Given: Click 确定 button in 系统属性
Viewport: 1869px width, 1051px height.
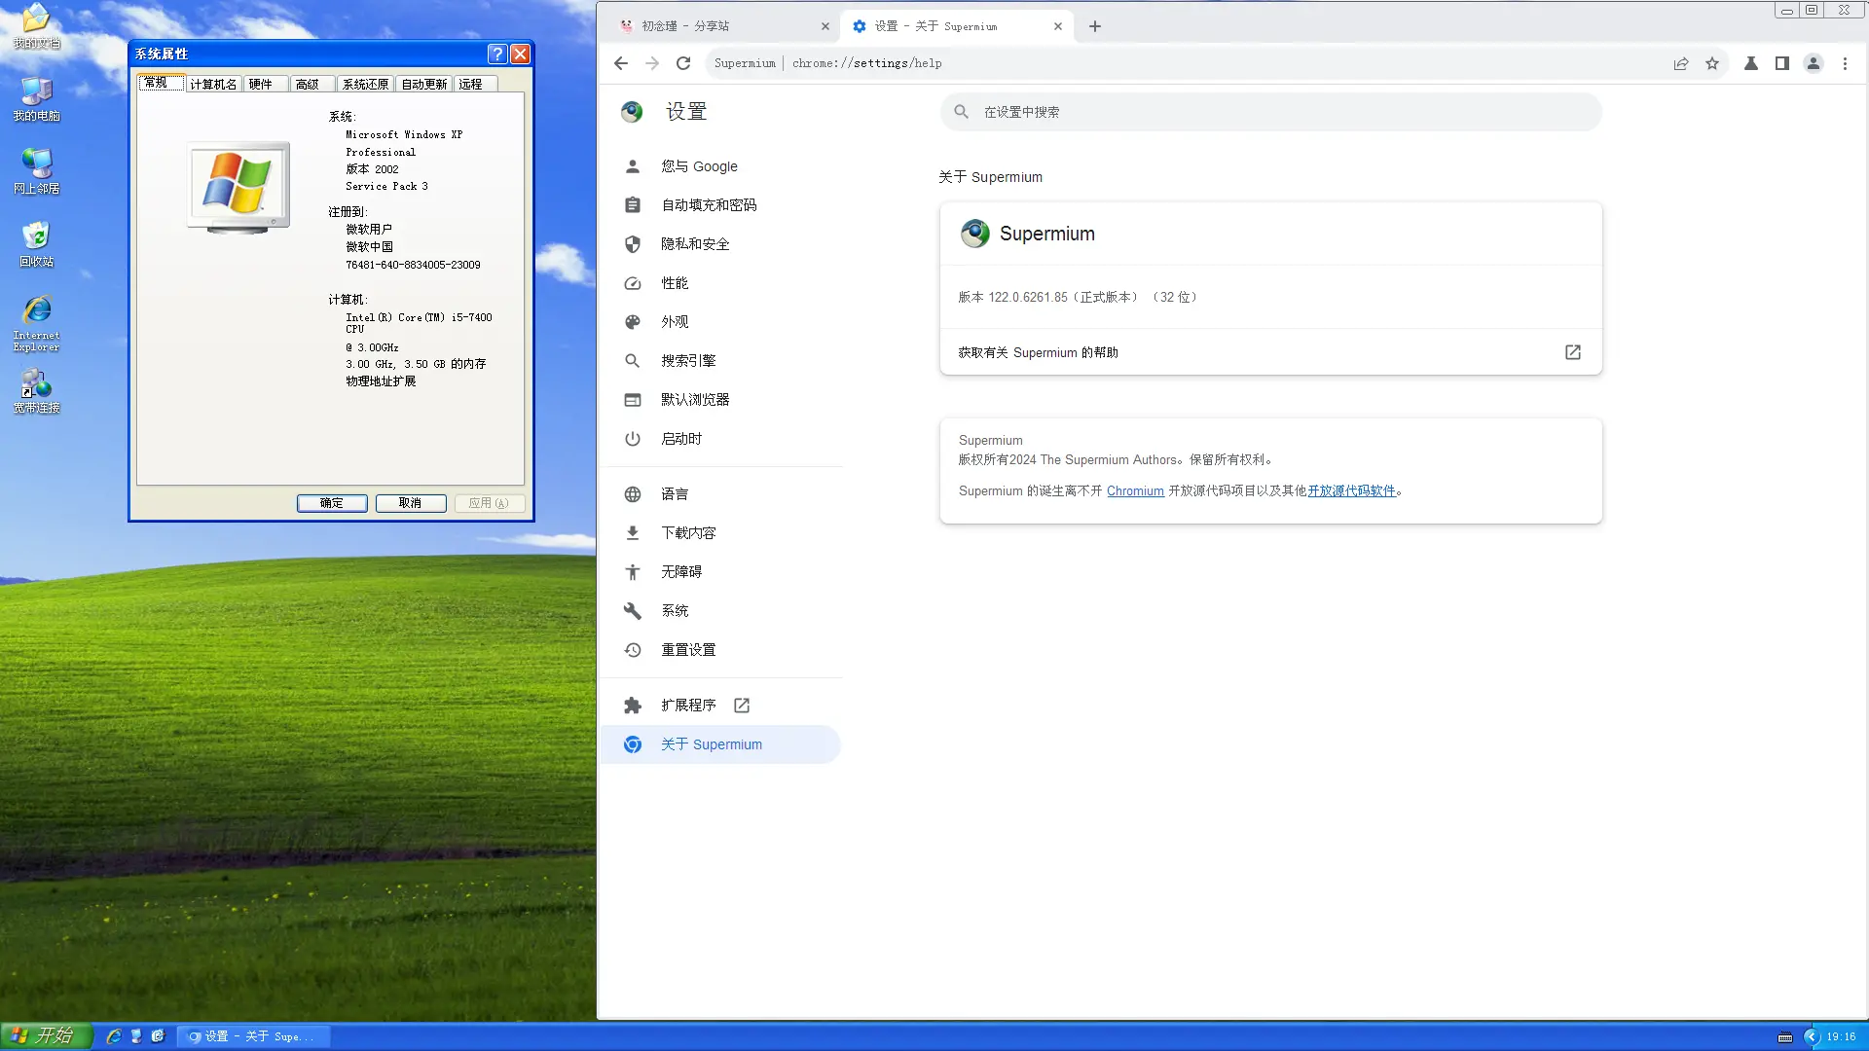Looking at the screenshot, I should point(332,503).
